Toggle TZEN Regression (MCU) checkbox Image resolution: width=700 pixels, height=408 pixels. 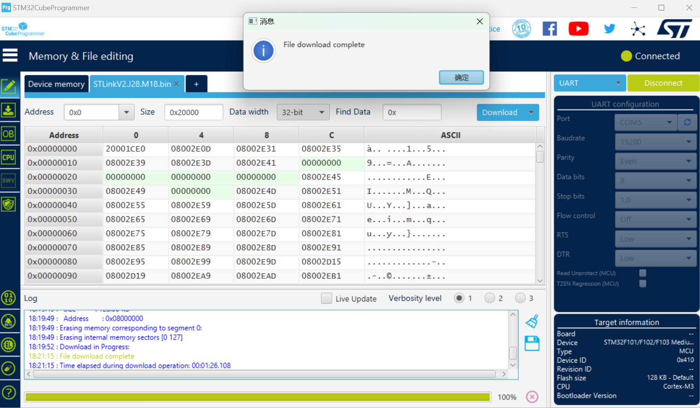642,283
